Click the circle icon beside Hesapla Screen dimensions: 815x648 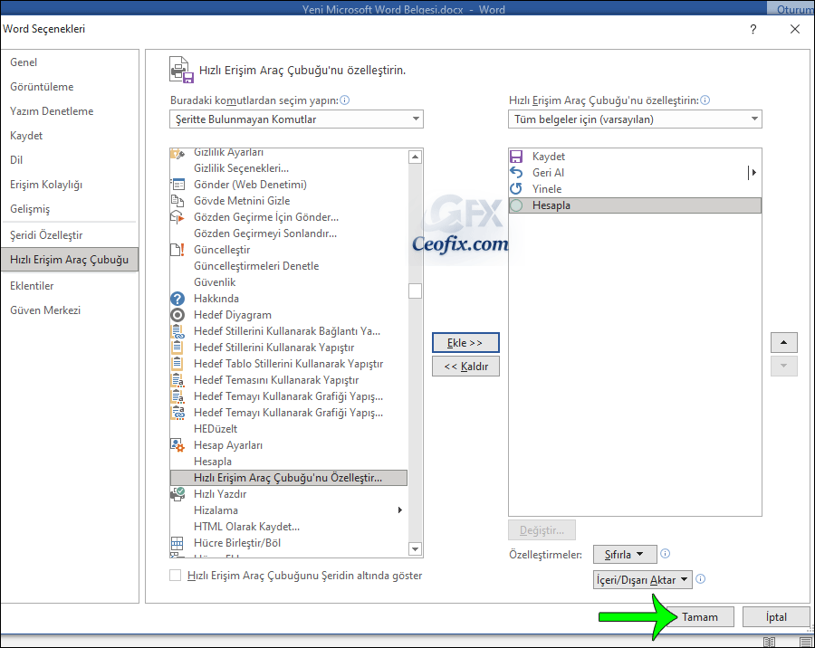(516, 205)
